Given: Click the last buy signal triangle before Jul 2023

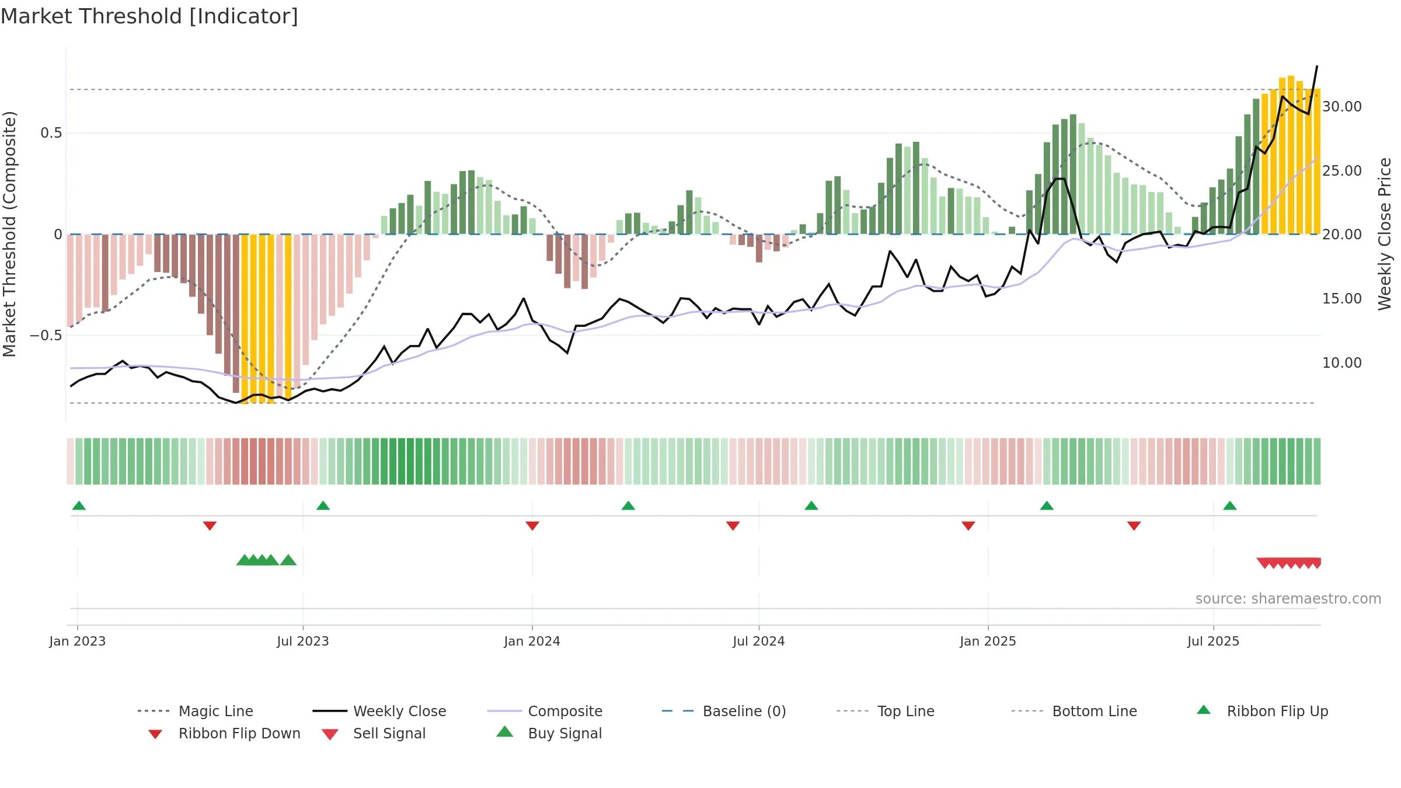Looking at the screenshot, I should point(288,560).
